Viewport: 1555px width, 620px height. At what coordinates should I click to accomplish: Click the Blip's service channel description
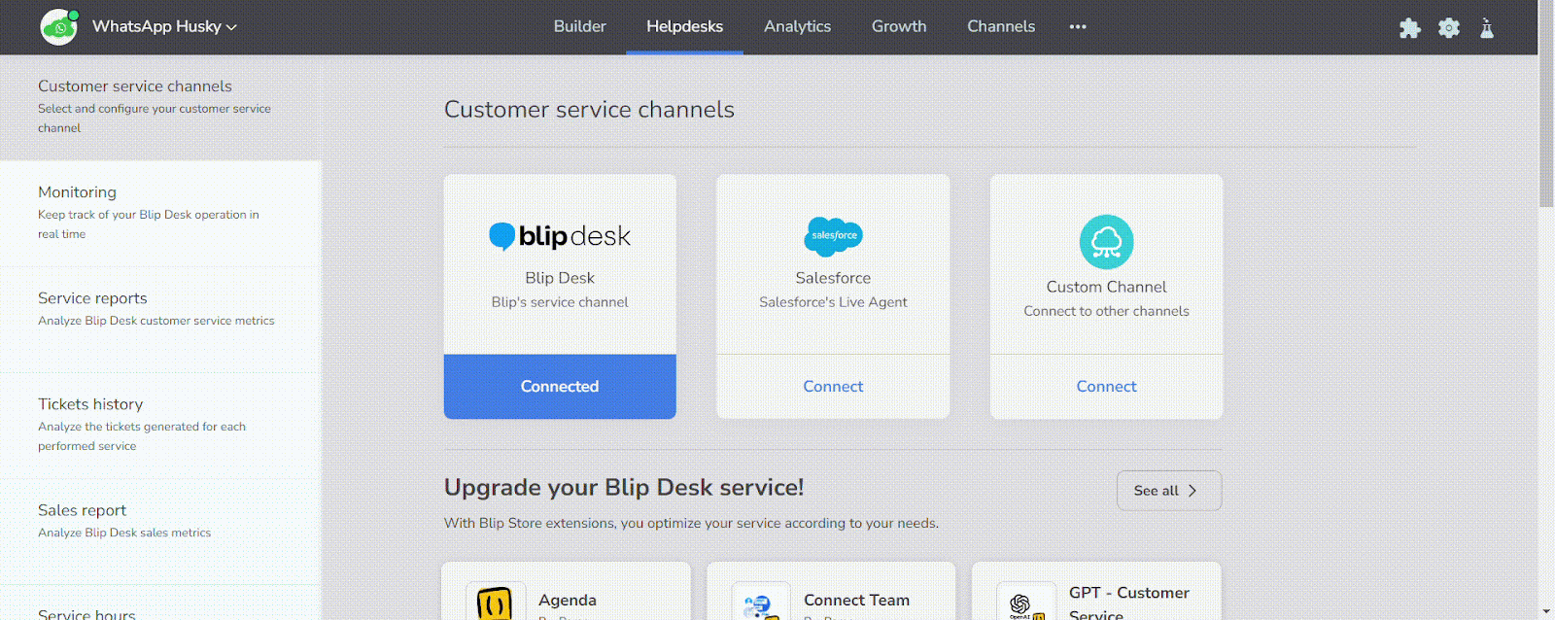pyautogui.click(x=560, y=302)
